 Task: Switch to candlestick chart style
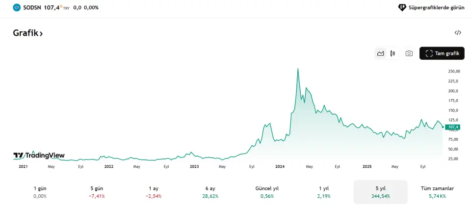392,53
